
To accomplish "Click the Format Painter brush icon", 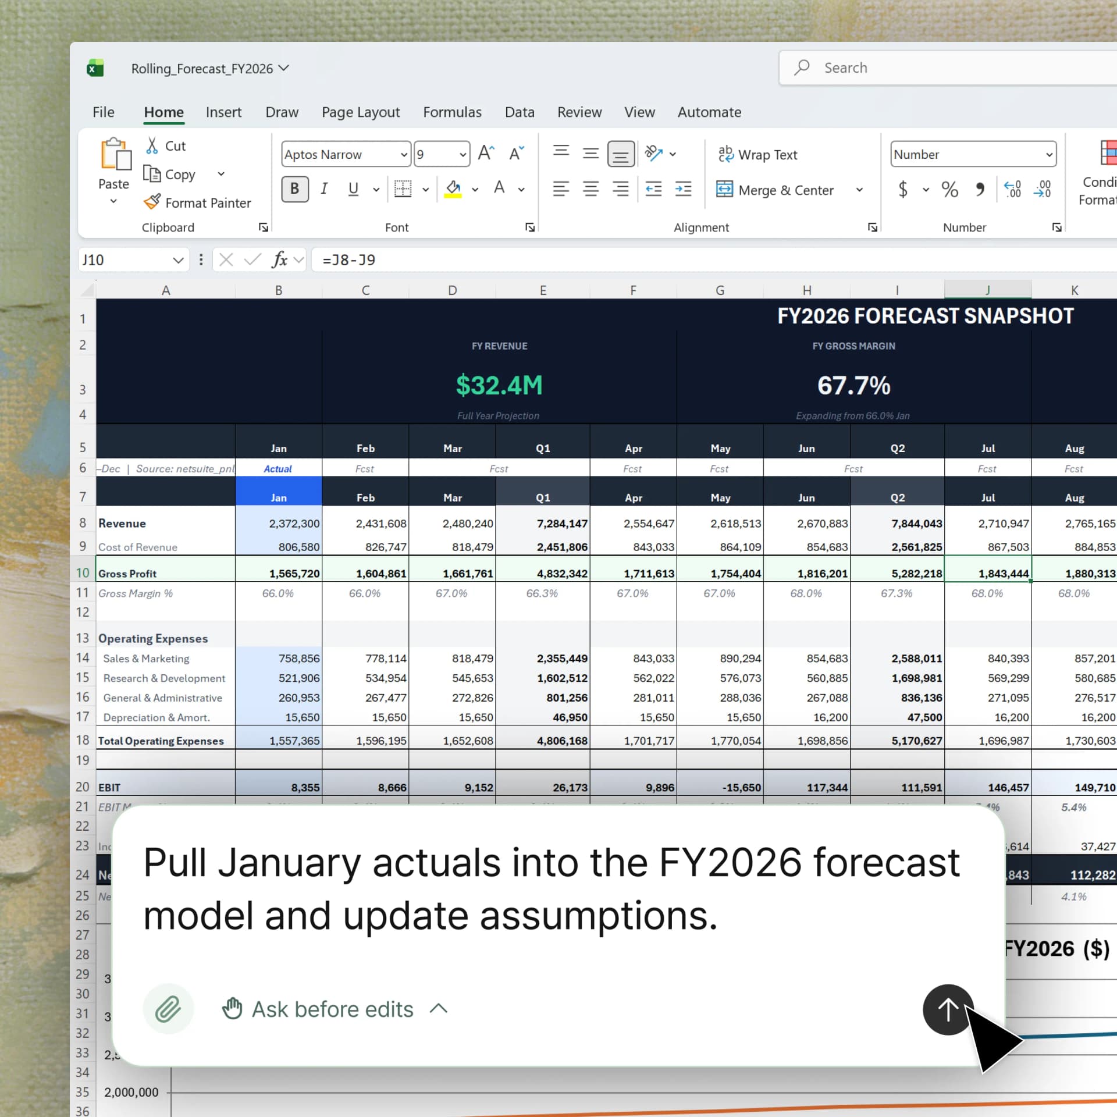I will click(152, 202).
